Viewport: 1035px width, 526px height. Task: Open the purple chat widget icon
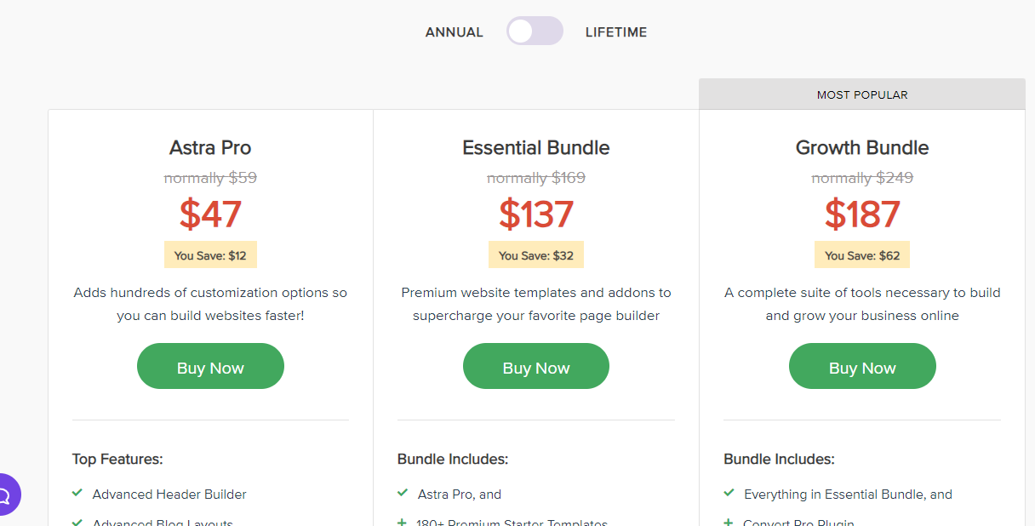point(6,495)
